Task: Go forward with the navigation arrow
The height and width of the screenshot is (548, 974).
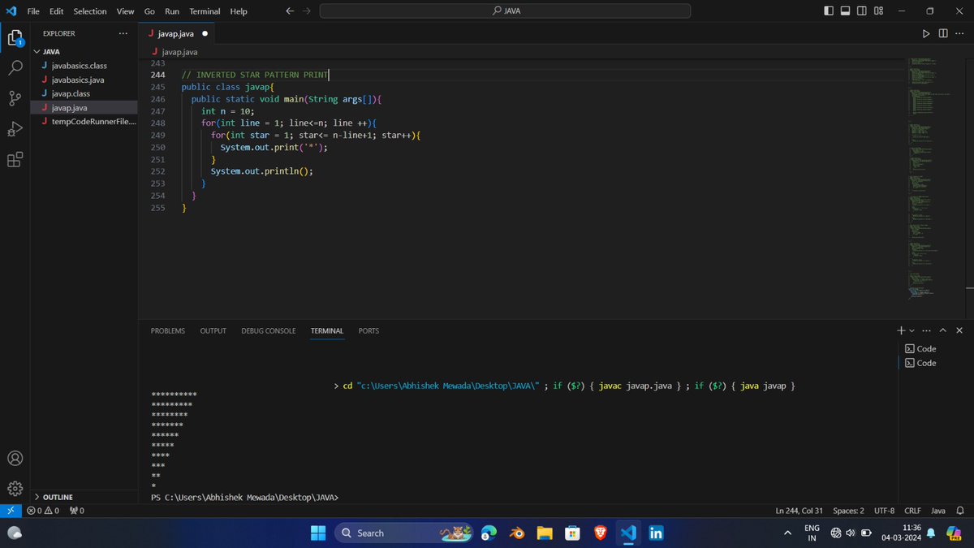Action: pos(306,11)
